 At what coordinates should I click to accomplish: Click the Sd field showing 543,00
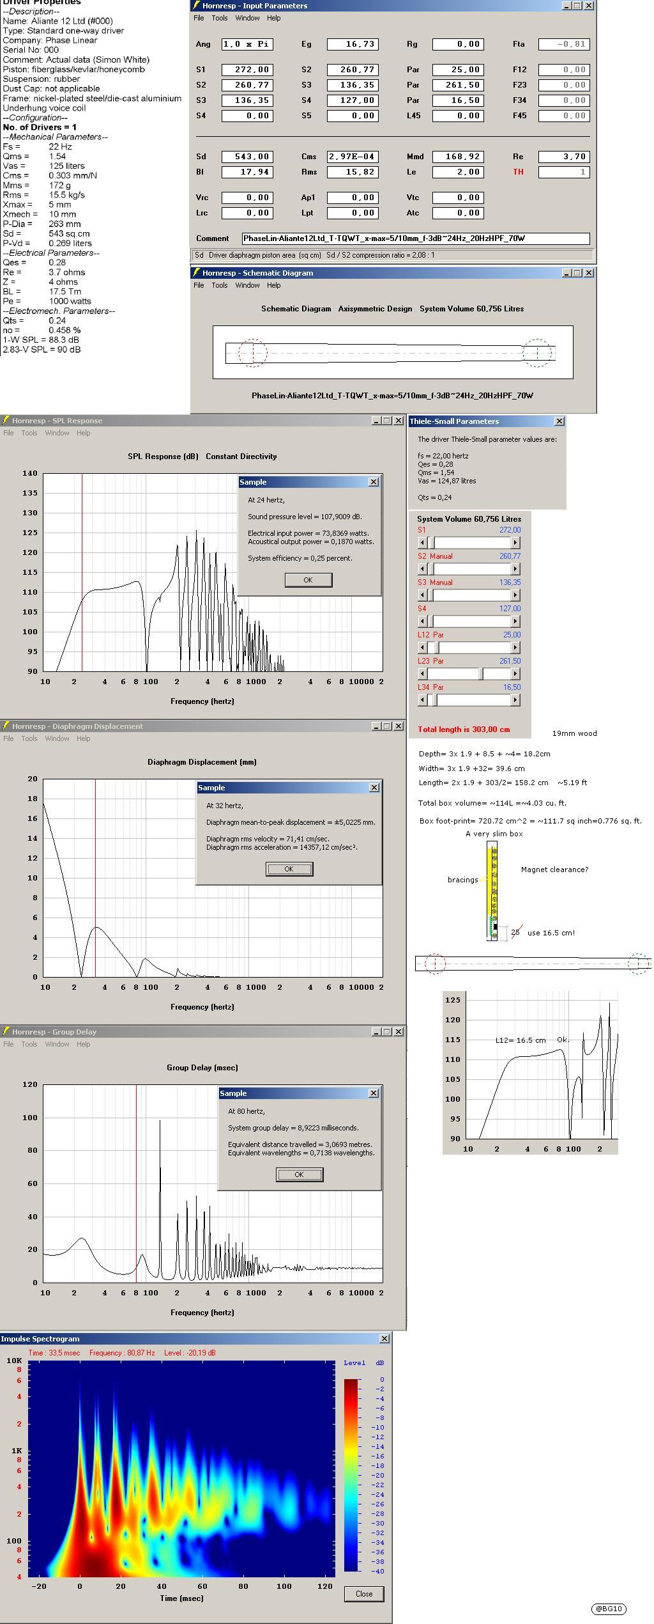coord(247,157)
